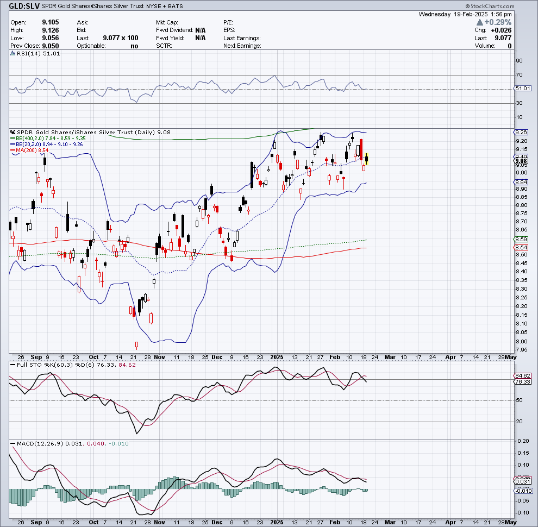This screenshot has height=527, width=538.
Task: Click the +0.29% percent change
Action: tap(498, 22)
